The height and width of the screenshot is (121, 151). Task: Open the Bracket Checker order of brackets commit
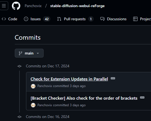coord(84,98)
